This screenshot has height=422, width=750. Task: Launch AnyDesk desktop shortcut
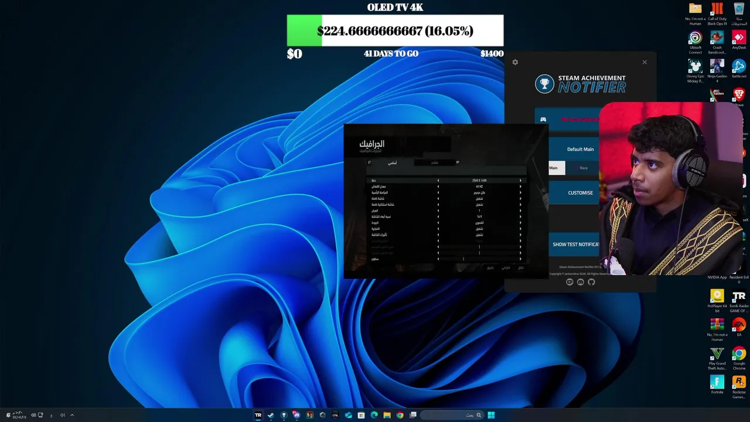pyautogui.click(x=739, y=40)
